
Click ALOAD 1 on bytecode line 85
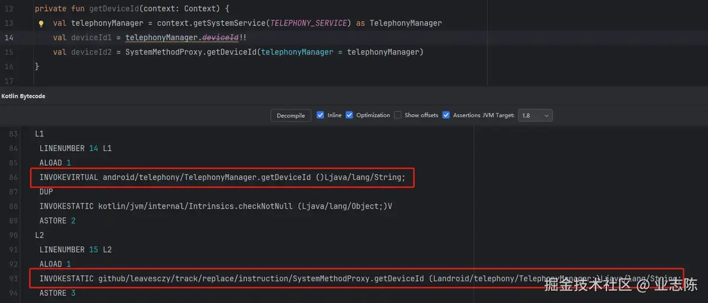click(x=55, y=163)
